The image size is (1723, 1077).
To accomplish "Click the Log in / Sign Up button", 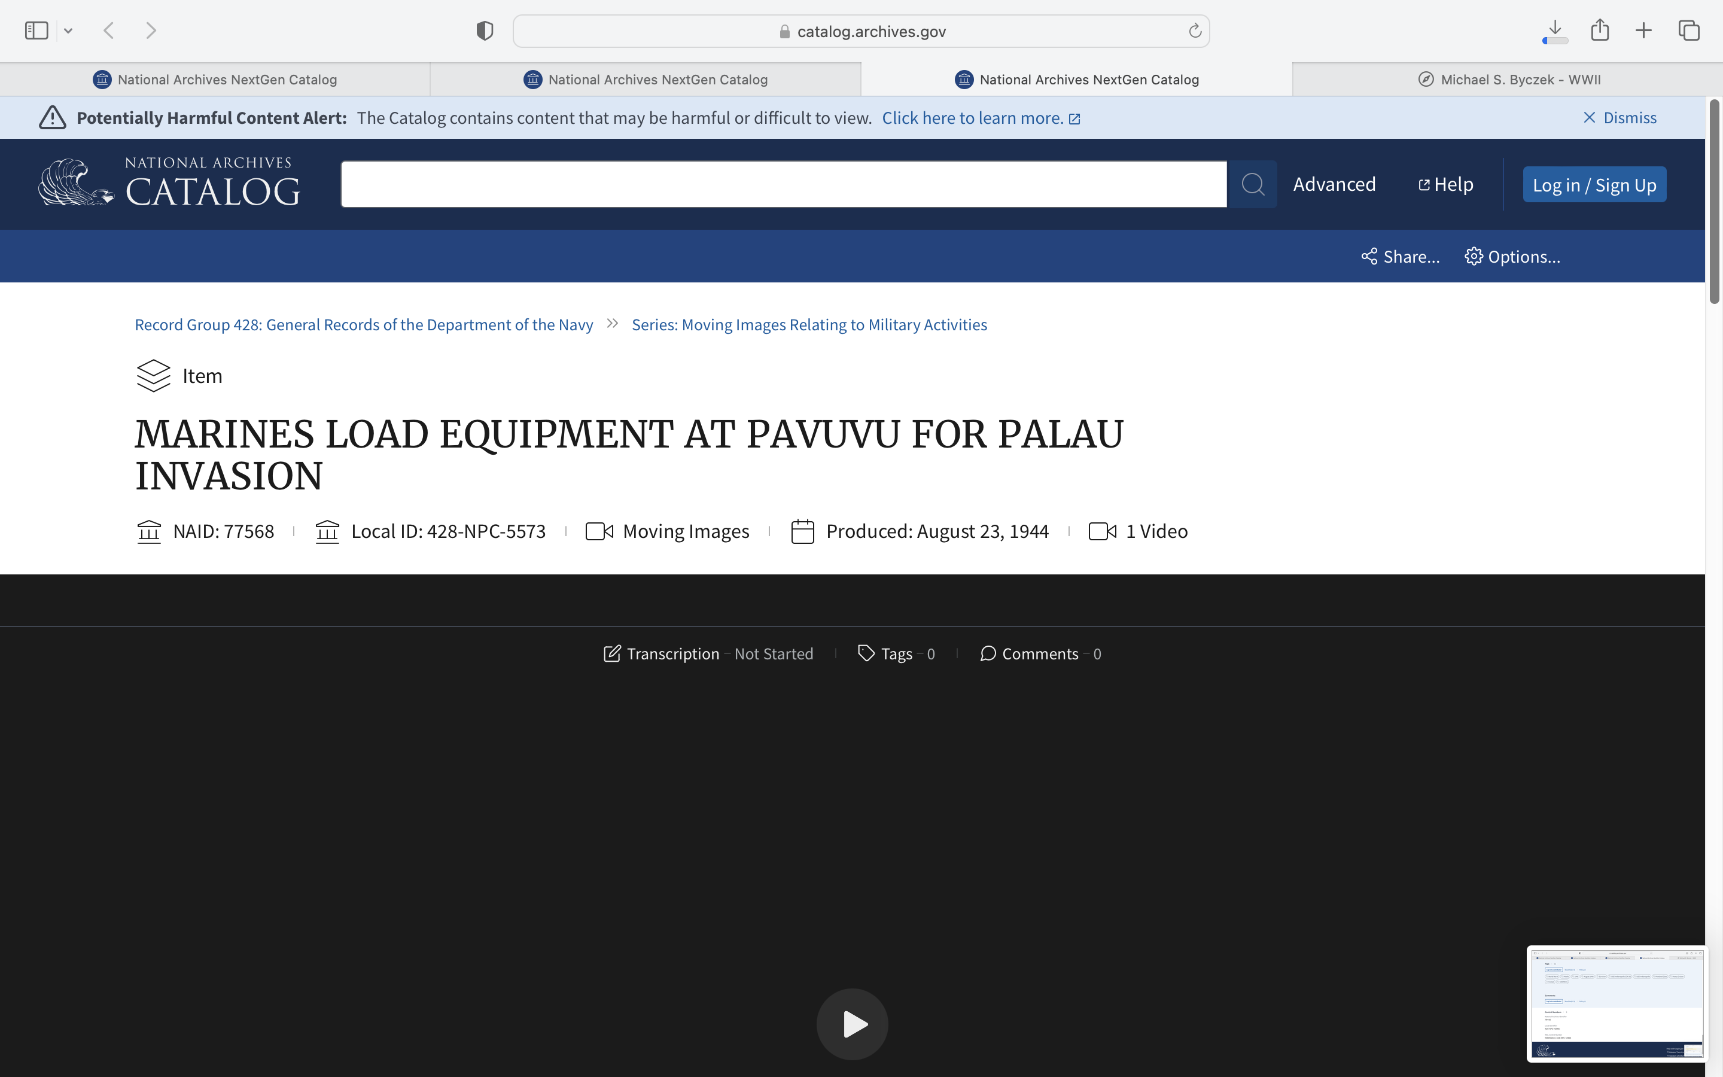I will [1593, 185].
